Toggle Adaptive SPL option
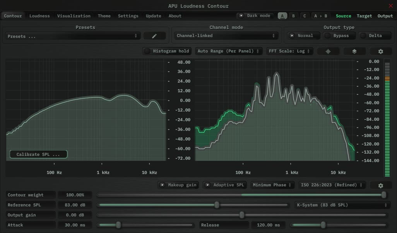Viewport: 397px width, 233px height. 225,185
